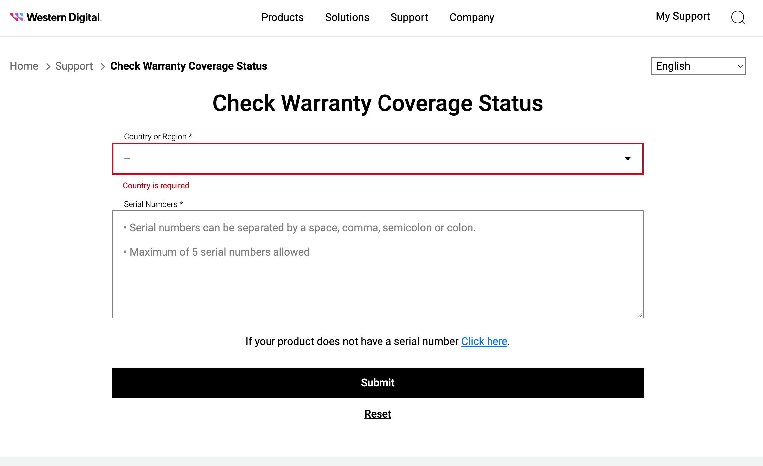Click the Western Digital logo
This screenshot has width=763, height=466.
pos(55,17)
